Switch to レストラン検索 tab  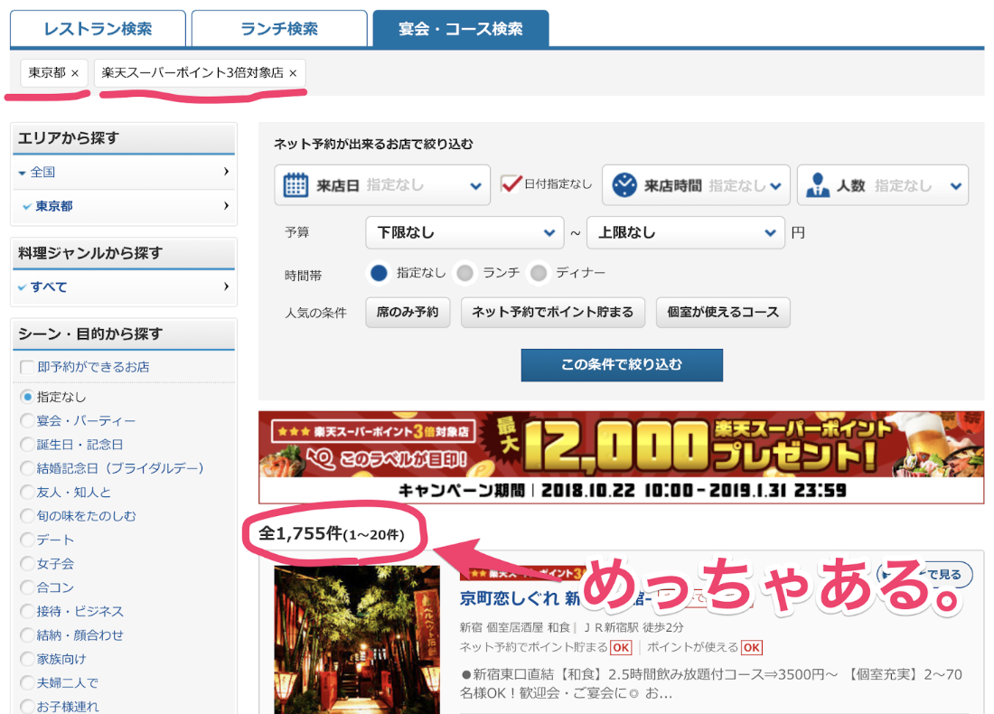point(98,29)
